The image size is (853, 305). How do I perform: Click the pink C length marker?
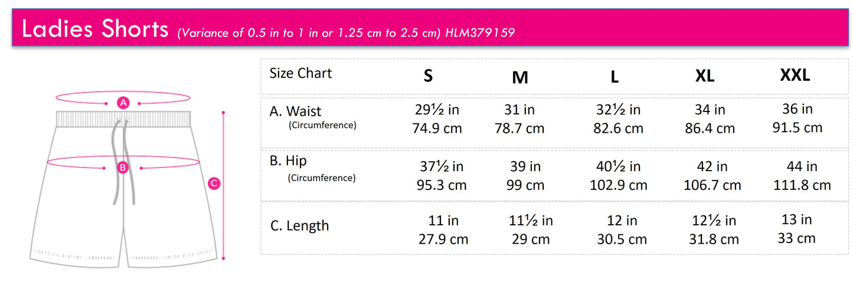pos(214,183)
